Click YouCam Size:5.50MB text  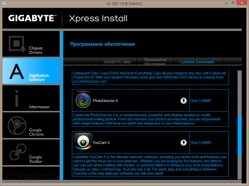pyautogui.click(x=201, y=143)
